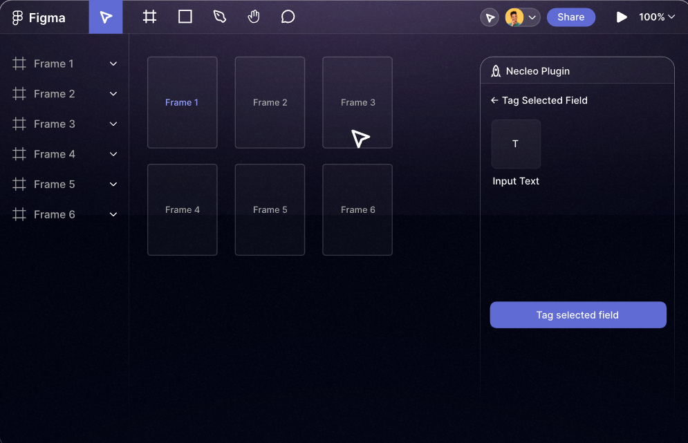Activate the Hand tool
Image resolution: width=688 pixels, height=443 pixels.
(x=254, y=17)
